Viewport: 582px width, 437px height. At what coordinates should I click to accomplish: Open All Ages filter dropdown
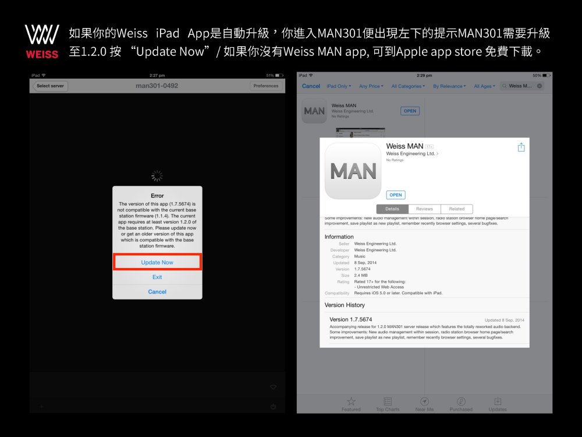click(x=484, y=86)
